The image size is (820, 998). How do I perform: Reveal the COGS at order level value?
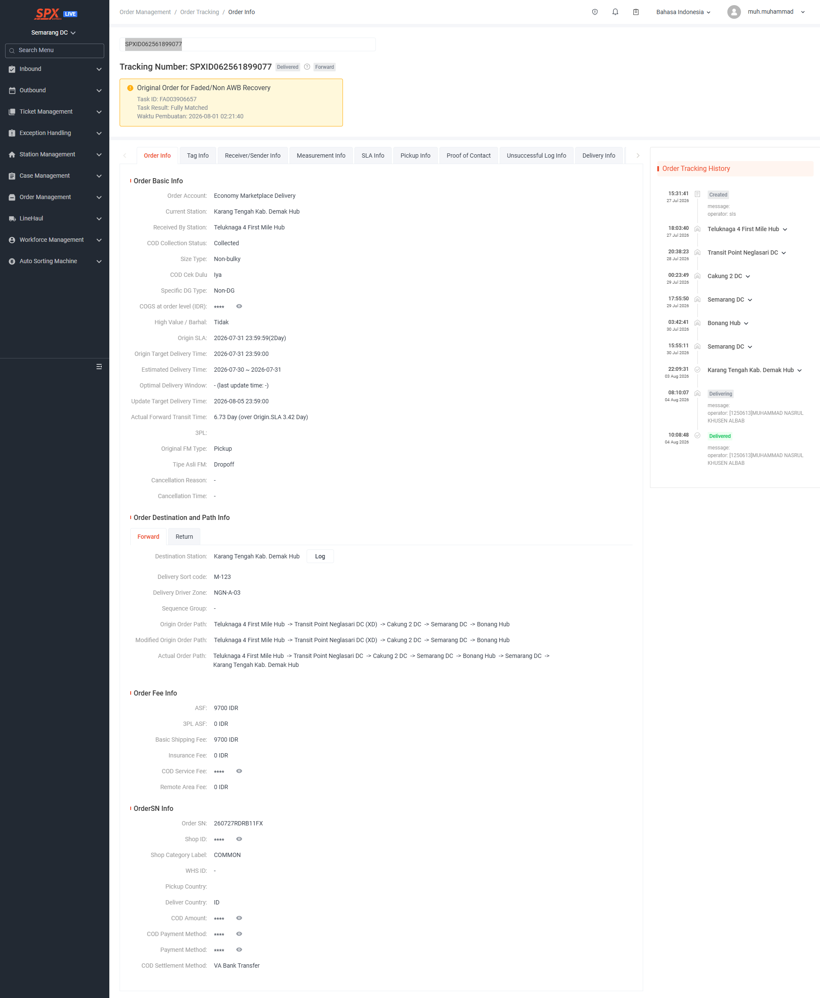coord(239,306)
